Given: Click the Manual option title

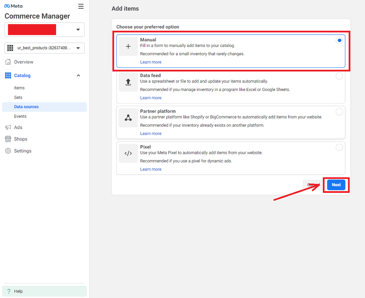Looking at the screenshot, I should tap(148, 40).
